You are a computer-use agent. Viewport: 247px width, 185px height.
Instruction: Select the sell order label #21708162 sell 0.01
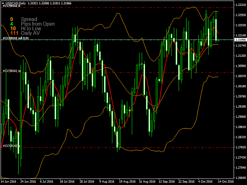(16, 38)
